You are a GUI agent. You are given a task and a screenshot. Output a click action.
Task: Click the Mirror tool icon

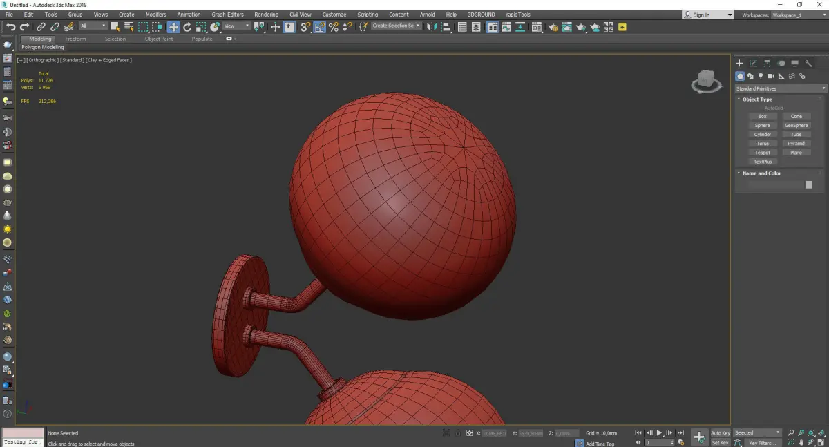[x=431, y=27]
